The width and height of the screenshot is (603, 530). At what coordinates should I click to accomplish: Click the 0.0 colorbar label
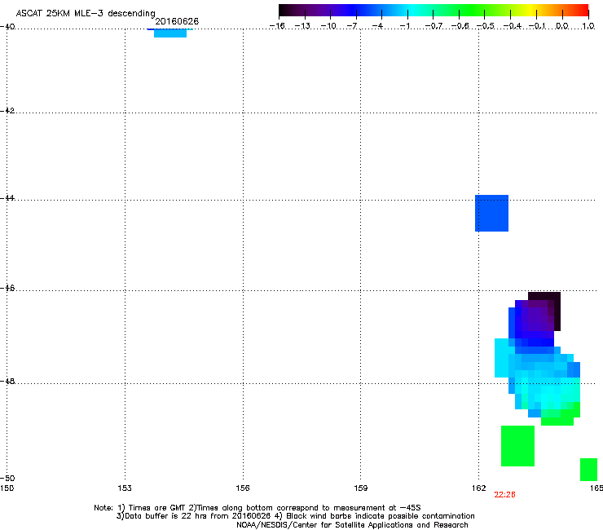(562, 26)
